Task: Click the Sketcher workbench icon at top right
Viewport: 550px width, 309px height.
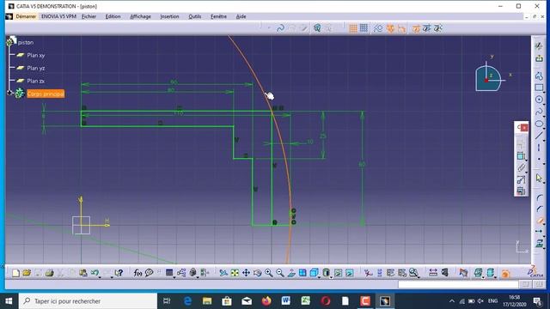Action: [x=539, y=45]
